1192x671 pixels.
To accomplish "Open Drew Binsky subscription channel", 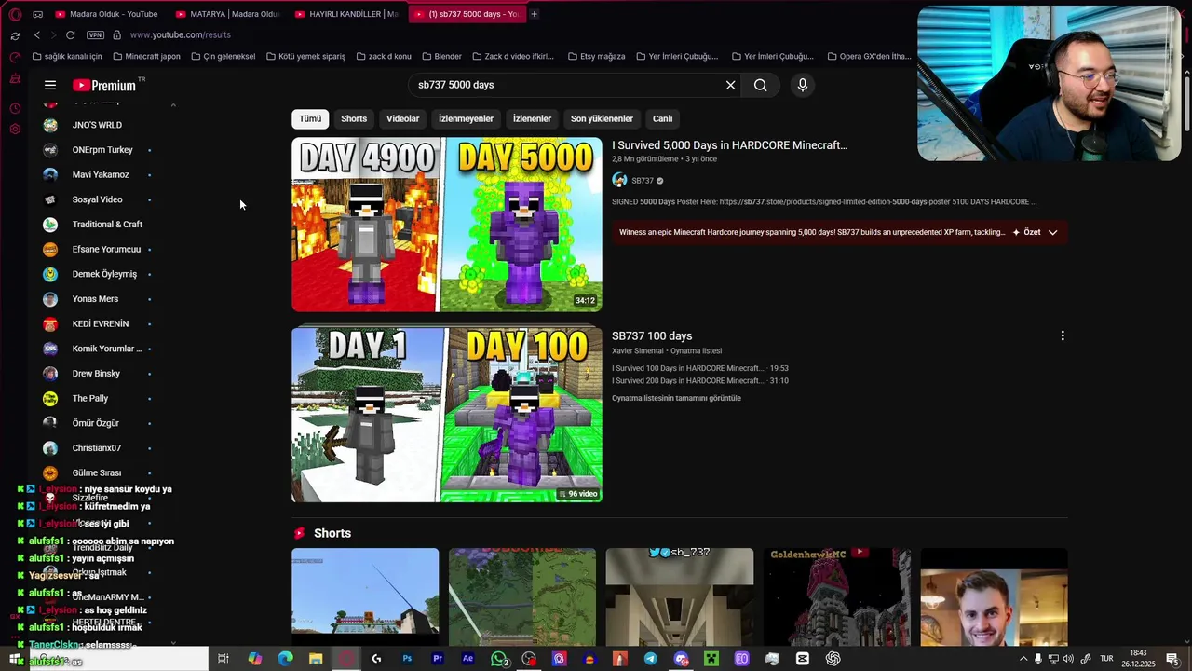I will 96,374.
